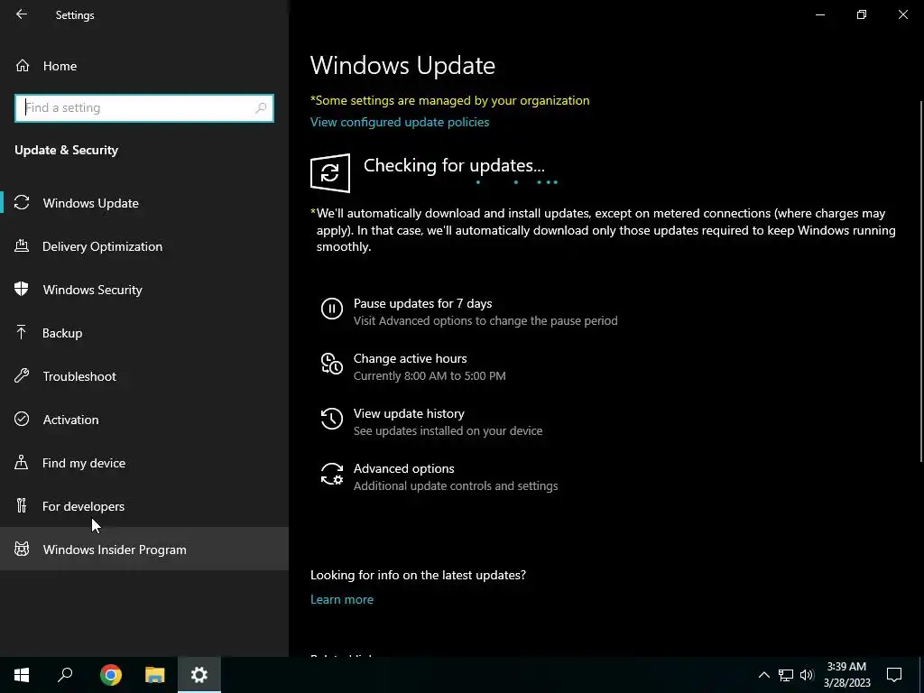Viewport: 924px width, 693px height.
Task: Select the Backup arrow icon
Action: 22,332
